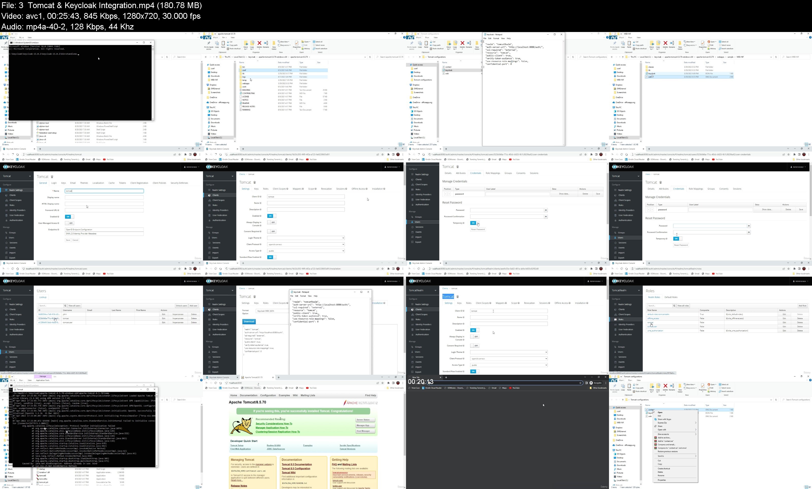
Task: Bookmark the Apache Tomcat page with the star icon
Action: (383, 383)
